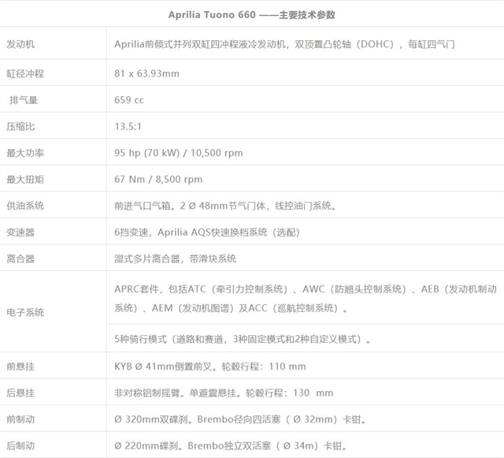Click the value '67 Nm / 8,500 rpm'
The height and width of the screenshot is (458, 504).
pos(158,179)
